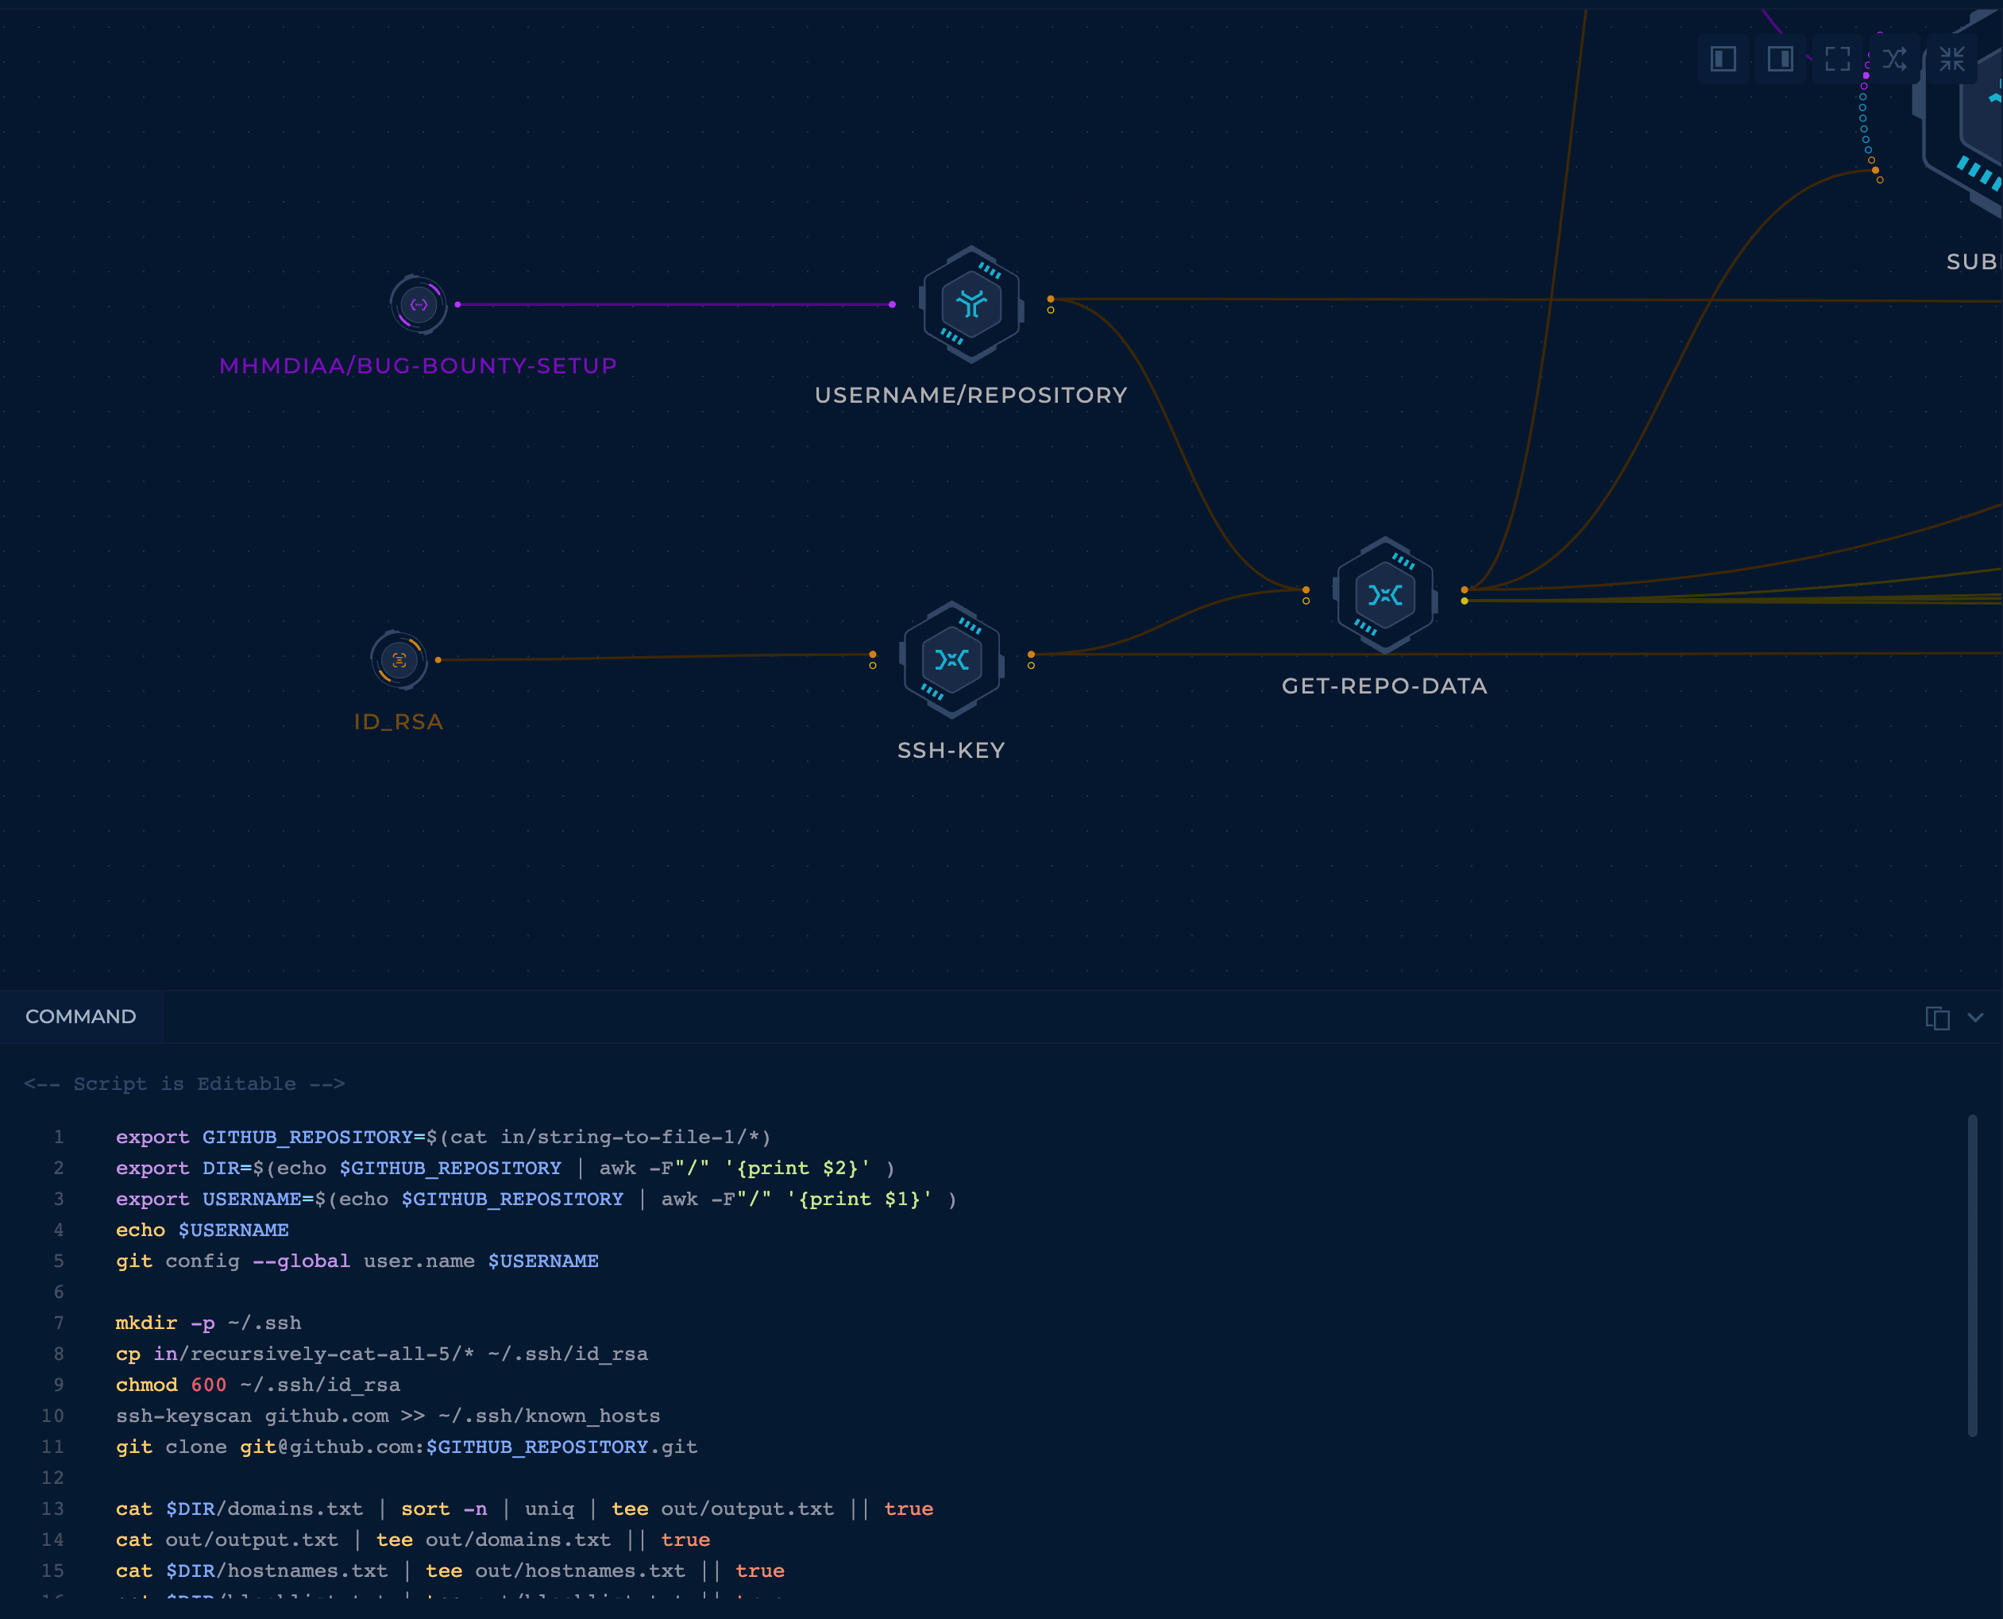Click script line 2 export DIR

[504, 1168]
